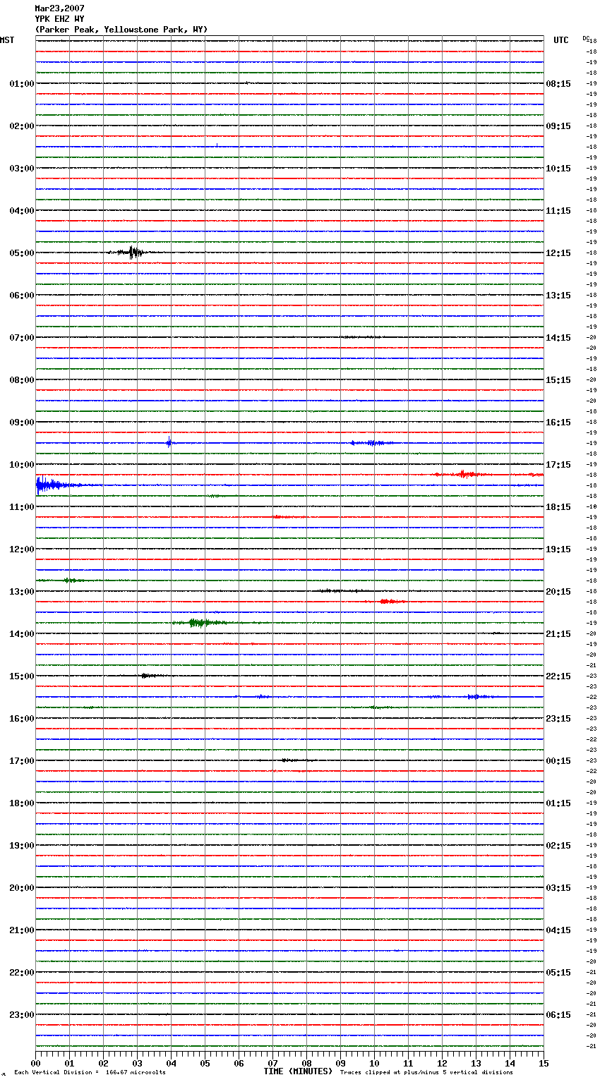The image size is (600, 1082).
Task: Click the 22:15 UTC time label
Action: [558, 676]
